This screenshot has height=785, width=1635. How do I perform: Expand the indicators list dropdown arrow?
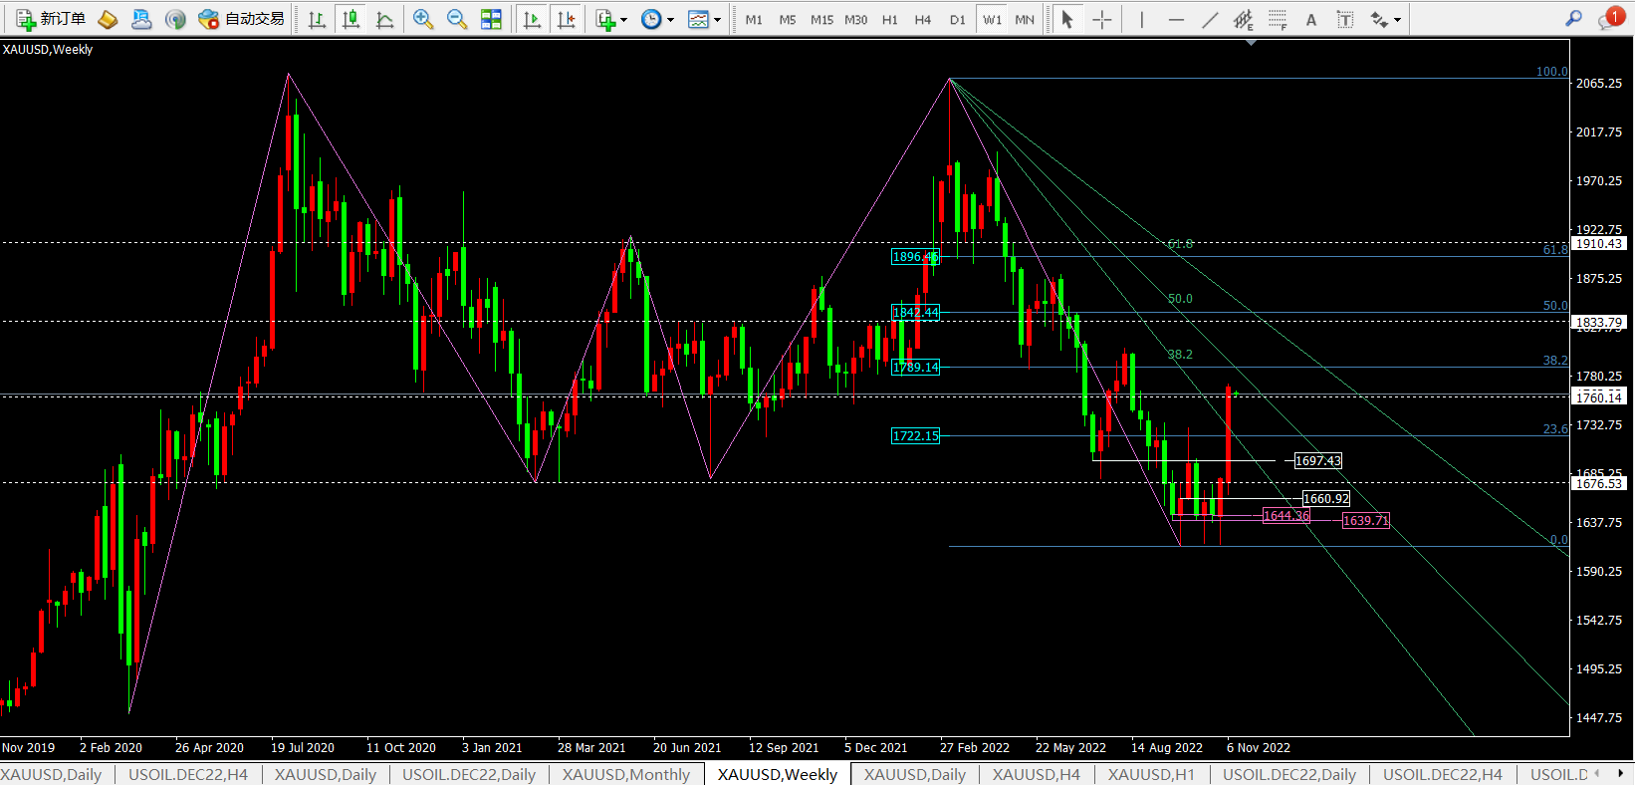point(624,20)
